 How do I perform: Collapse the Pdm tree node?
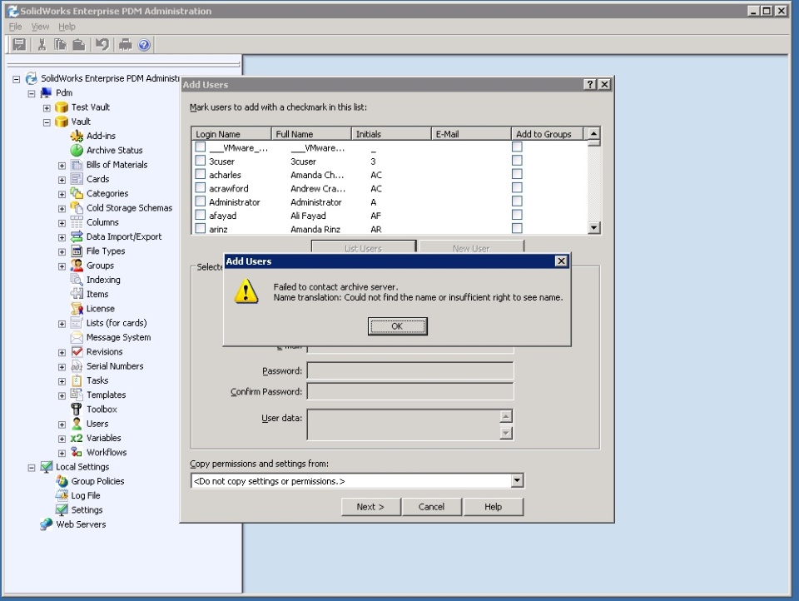click(x=32, y=94)
